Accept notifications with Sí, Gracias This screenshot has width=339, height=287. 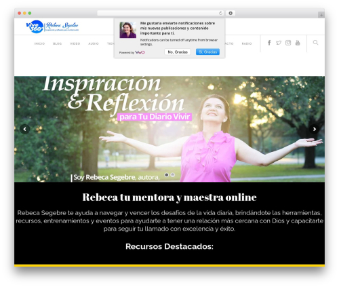point(207,52)
